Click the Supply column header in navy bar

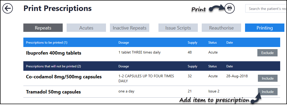click(192, 66)
